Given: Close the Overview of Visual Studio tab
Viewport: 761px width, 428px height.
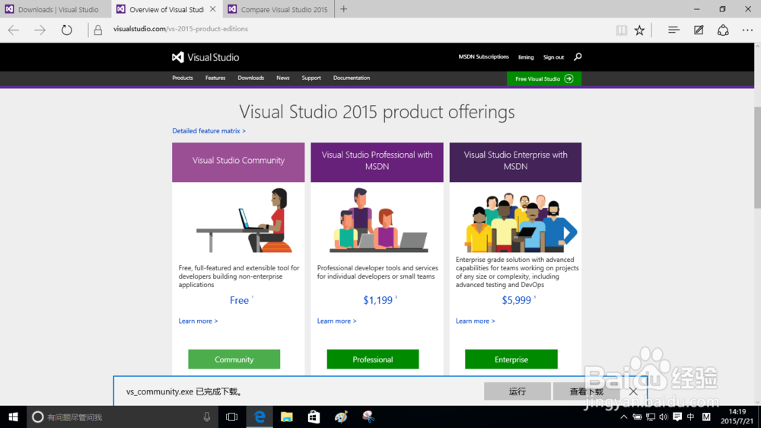Looking at the screenshot, I should point(212,9).
